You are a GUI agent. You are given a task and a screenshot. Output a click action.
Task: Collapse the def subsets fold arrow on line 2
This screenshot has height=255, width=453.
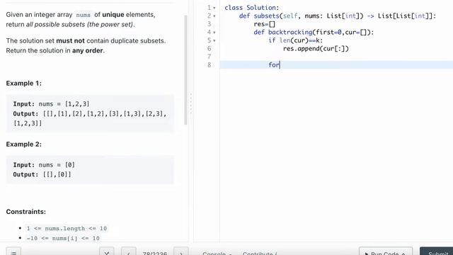214,16
